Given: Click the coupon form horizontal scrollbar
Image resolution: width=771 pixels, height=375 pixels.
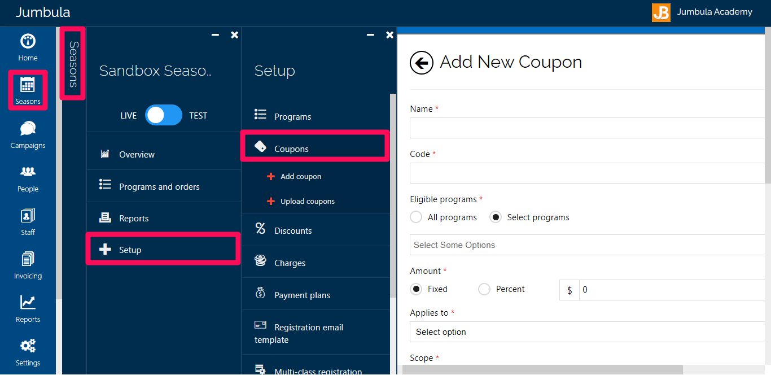Looking at the screenshot, I should coord(542,370).
